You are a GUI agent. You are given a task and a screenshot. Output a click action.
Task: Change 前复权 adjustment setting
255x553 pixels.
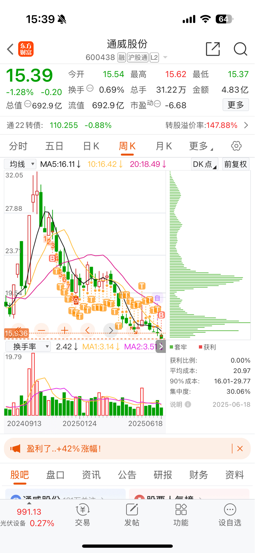[235, 164]
